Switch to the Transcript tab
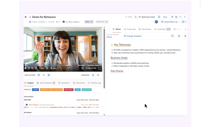201x127 pixels. [x=130, y=29]
